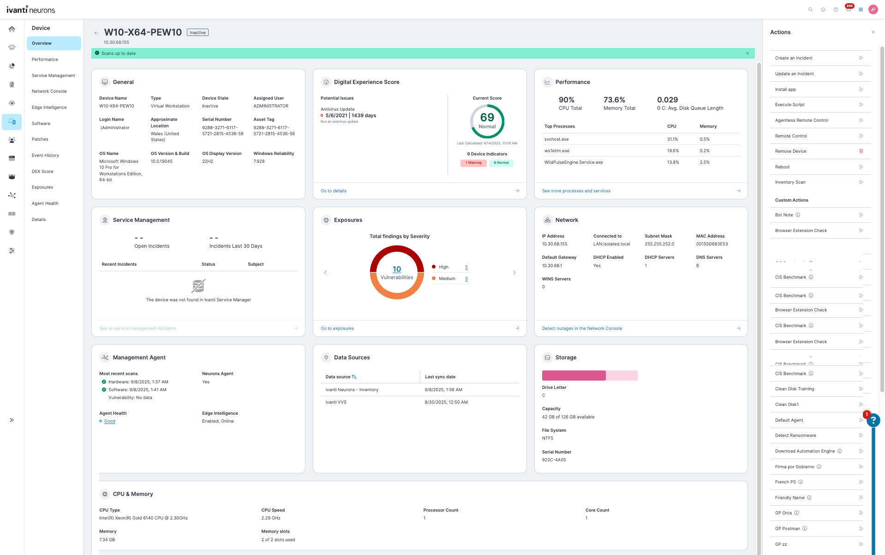The image size is (885, 555).
Task: Click the Inactive status badge
Action: pos(197,33)
